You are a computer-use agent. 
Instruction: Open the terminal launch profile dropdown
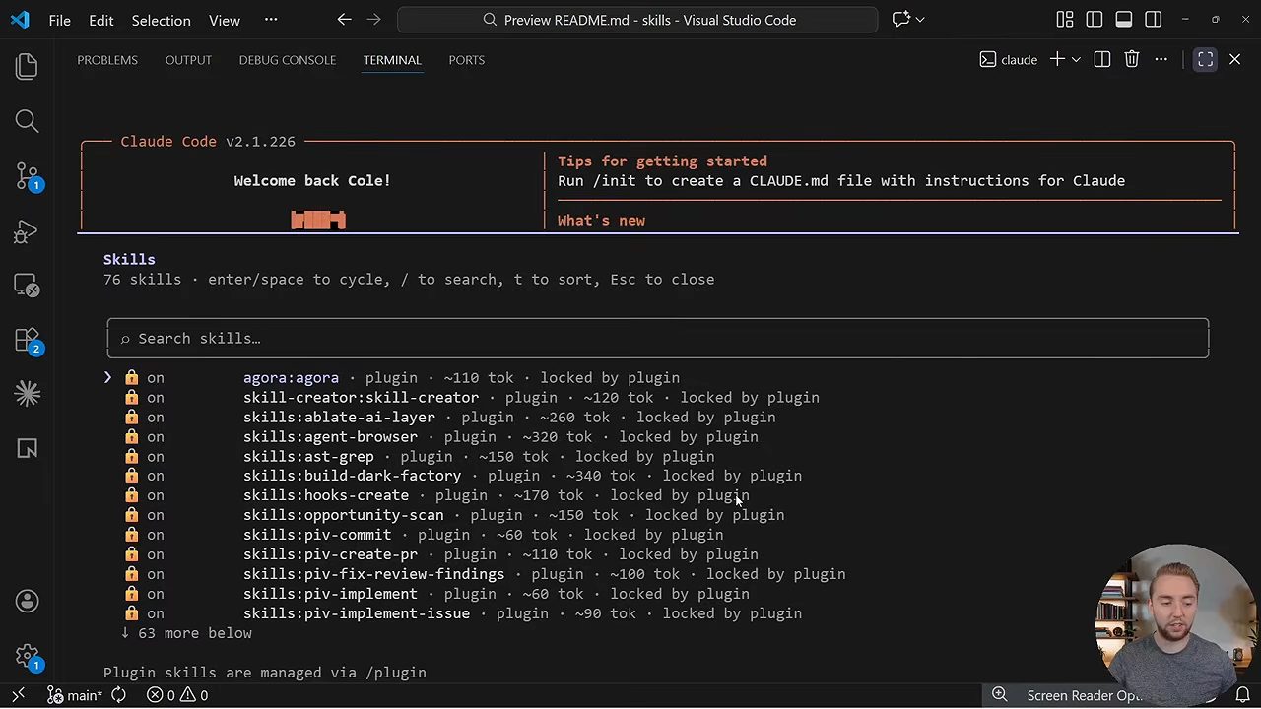coord(1076,60)
